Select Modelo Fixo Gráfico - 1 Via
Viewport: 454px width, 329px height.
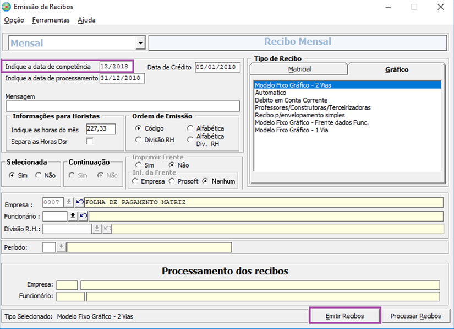click(348, 130)
